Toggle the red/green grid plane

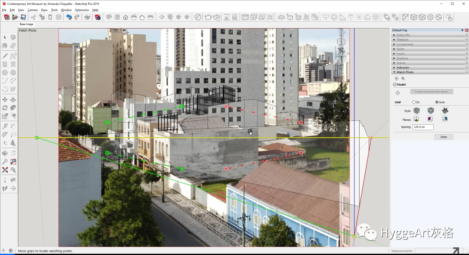coord(416,119)
